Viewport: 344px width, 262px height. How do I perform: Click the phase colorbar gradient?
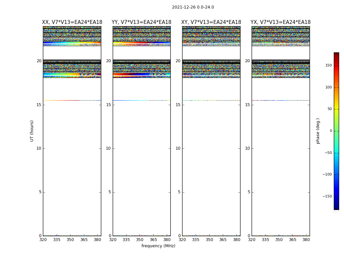click(336, 131)
